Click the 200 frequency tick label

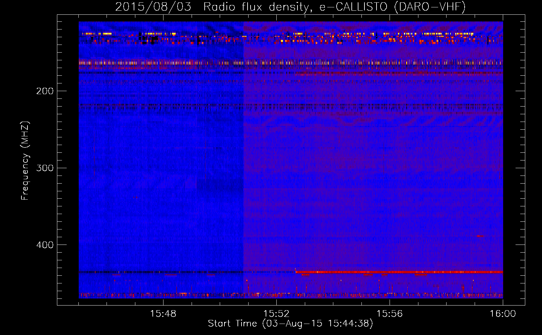click(45, 91)
